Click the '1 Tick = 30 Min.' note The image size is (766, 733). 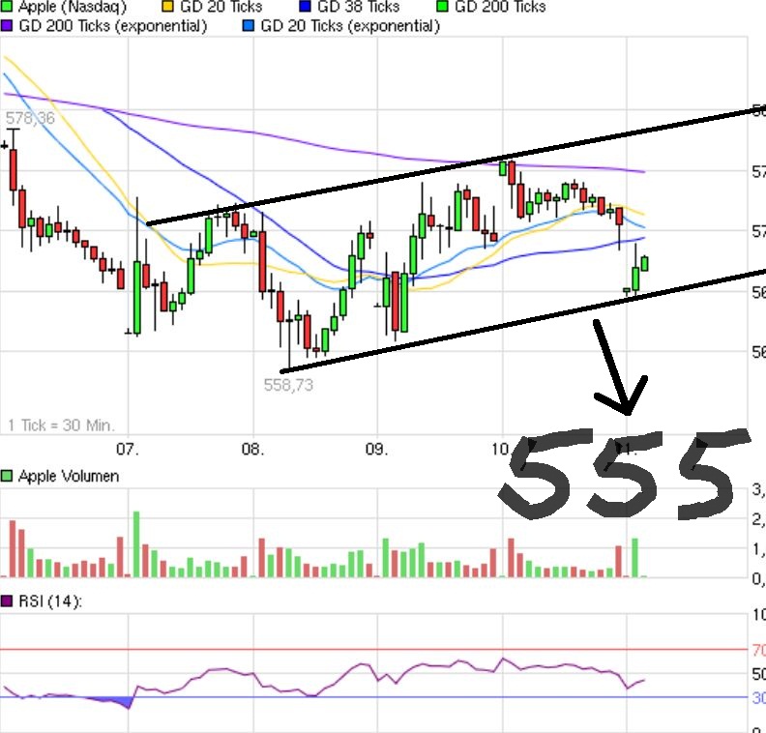[61, 425]
